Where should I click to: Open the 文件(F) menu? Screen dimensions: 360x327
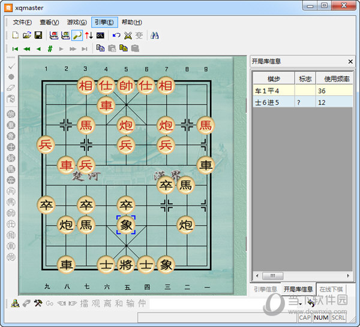(22, 22)
